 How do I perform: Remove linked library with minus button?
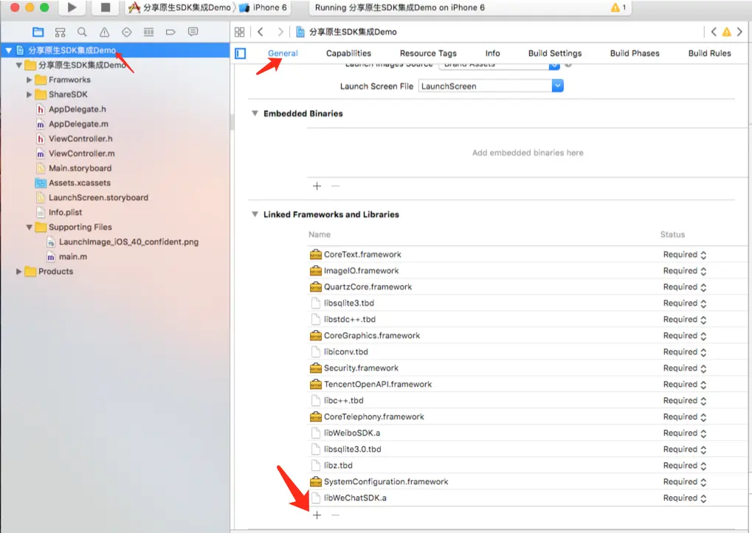click(x=335, y=515)
